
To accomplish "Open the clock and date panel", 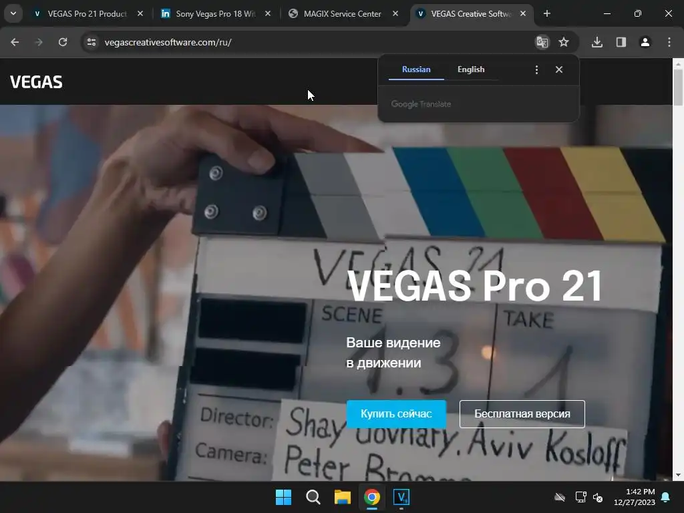I will (635, 497).
